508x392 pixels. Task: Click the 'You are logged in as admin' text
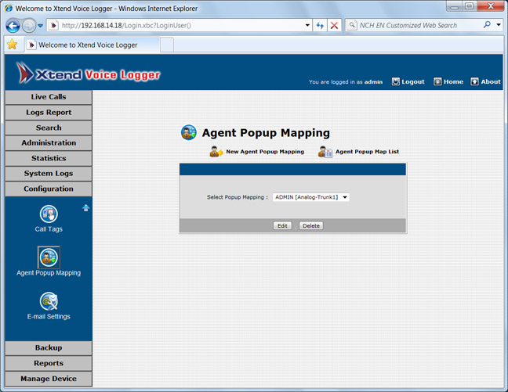tap(346, 82)
